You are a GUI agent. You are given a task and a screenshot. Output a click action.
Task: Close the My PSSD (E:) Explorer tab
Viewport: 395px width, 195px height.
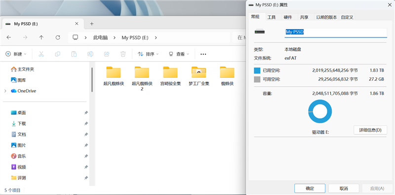[77, 24]
